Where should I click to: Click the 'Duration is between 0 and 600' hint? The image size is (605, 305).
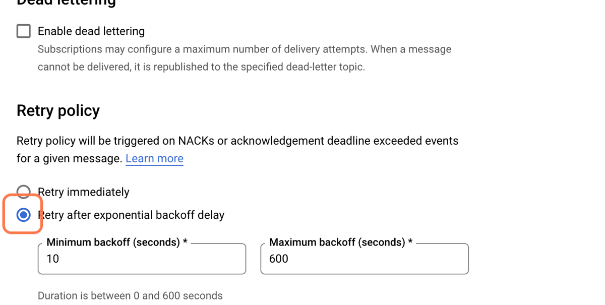point(130,296)
